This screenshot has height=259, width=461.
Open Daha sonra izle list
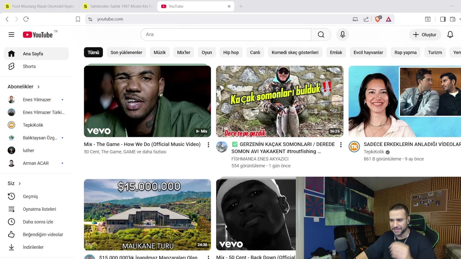point(36,222)
